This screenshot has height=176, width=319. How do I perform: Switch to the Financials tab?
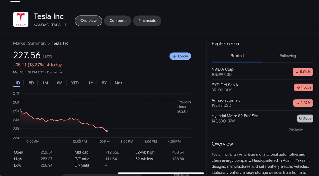click(x=147, y=21)
